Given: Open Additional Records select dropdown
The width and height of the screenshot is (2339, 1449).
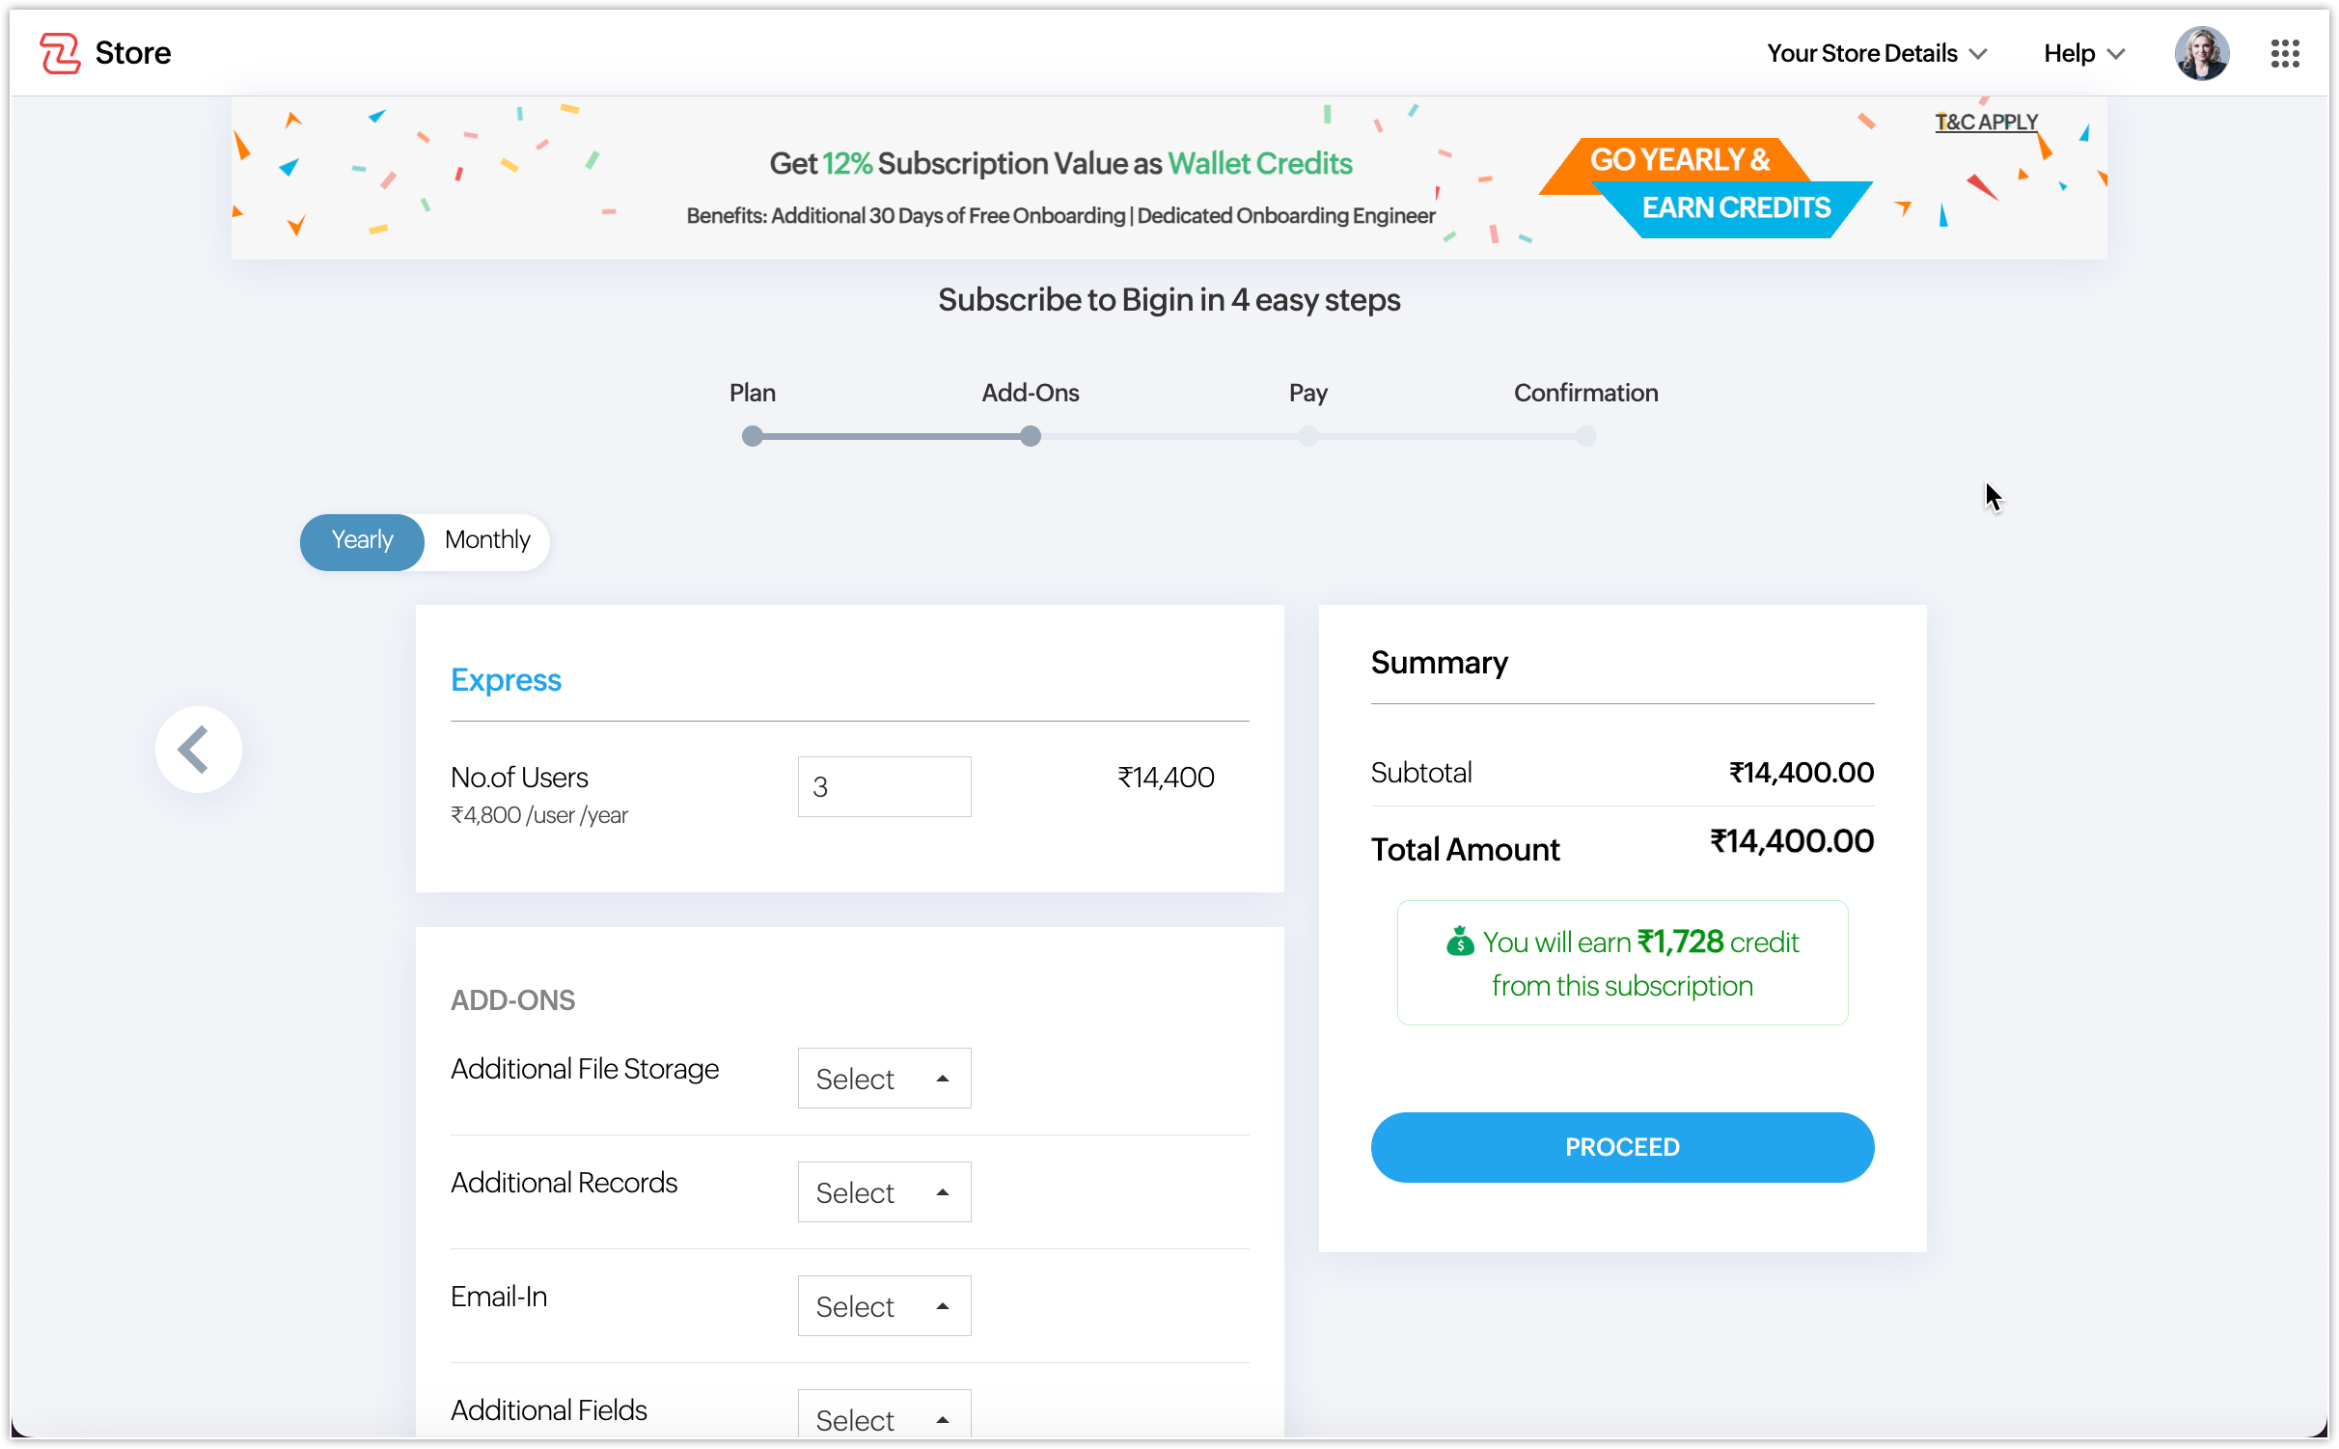Looking at the screenshot, I should (x=884, y=1192).
